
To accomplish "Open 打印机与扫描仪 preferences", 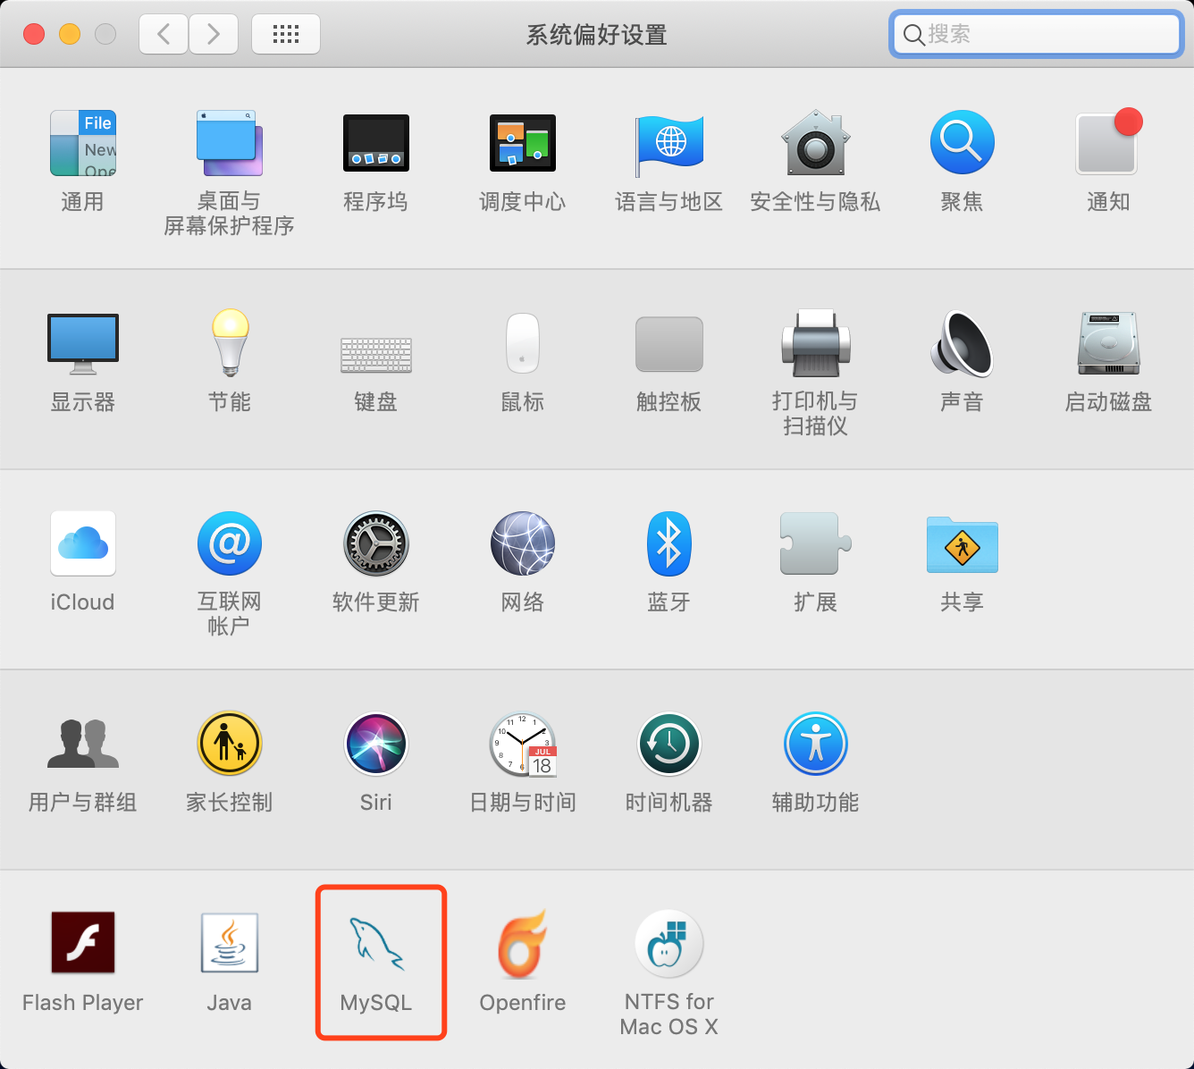I will pyautogui.click(x=816, y=343).
